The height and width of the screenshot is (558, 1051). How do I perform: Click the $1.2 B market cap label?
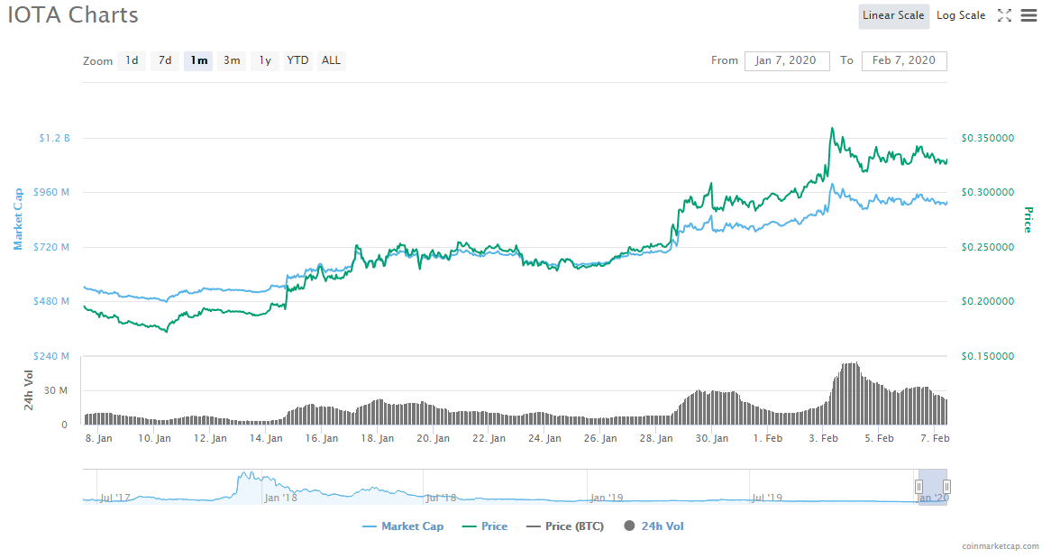click(x=54, y=138)
